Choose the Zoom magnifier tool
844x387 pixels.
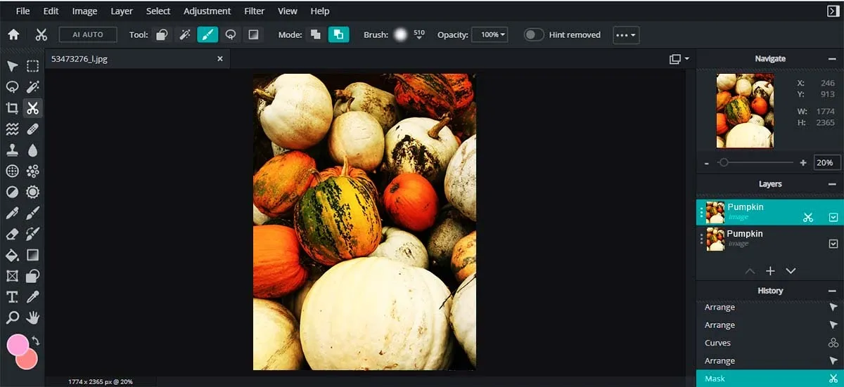12,317
